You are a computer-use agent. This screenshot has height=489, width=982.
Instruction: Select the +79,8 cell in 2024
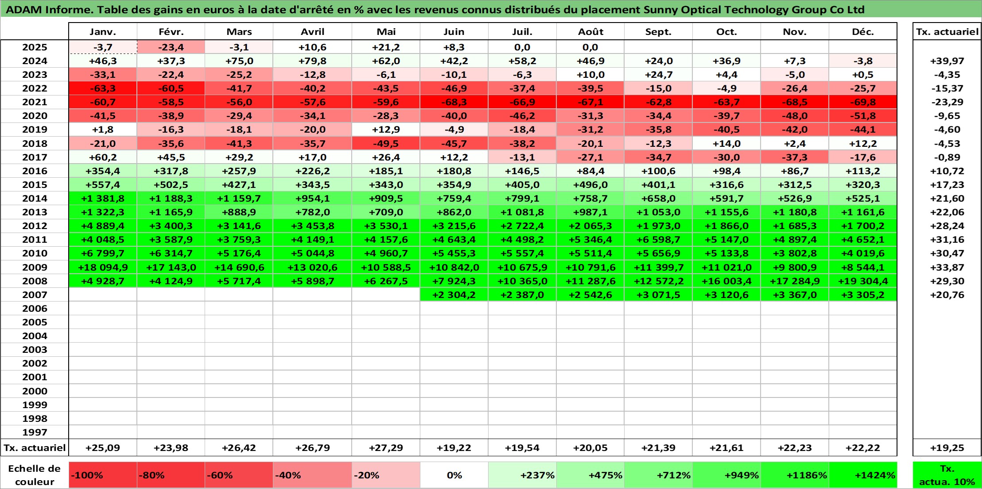pos(313,61)
